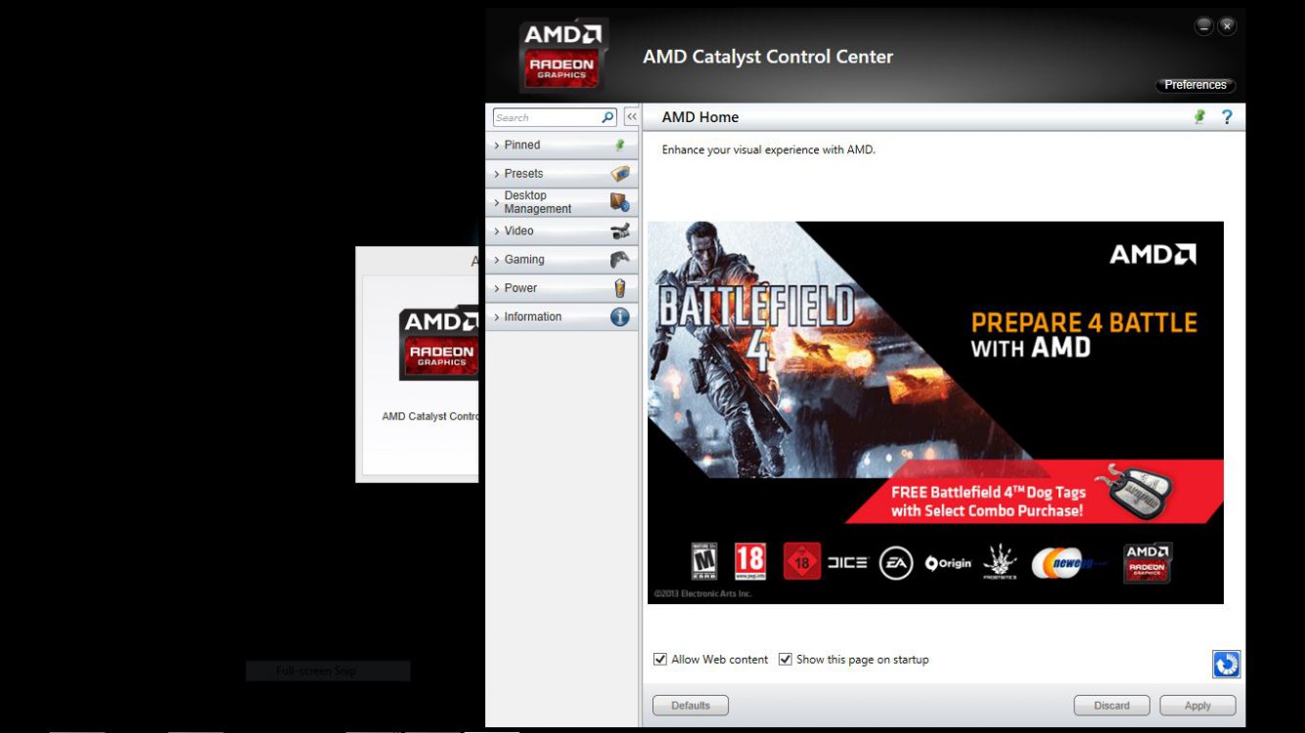This screenshot has width=1305, height=733.
Task: Pin this page using header pin icon
Action: (x=1199, y=117)
